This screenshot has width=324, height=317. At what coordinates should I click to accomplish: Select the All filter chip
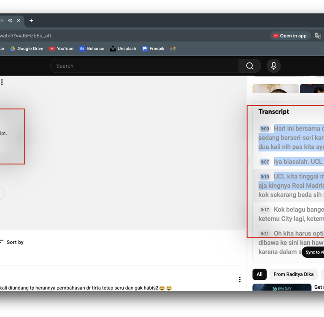pos(259,274)
